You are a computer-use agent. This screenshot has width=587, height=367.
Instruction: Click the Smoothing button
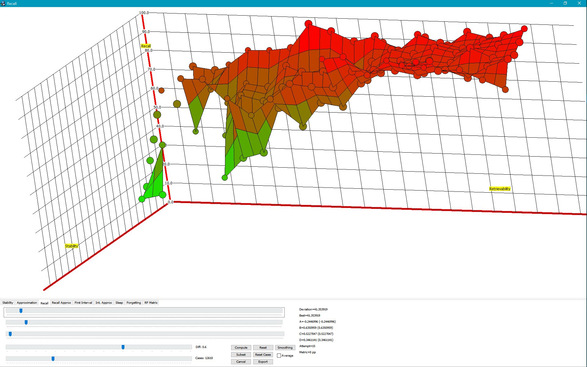point(285,347)
